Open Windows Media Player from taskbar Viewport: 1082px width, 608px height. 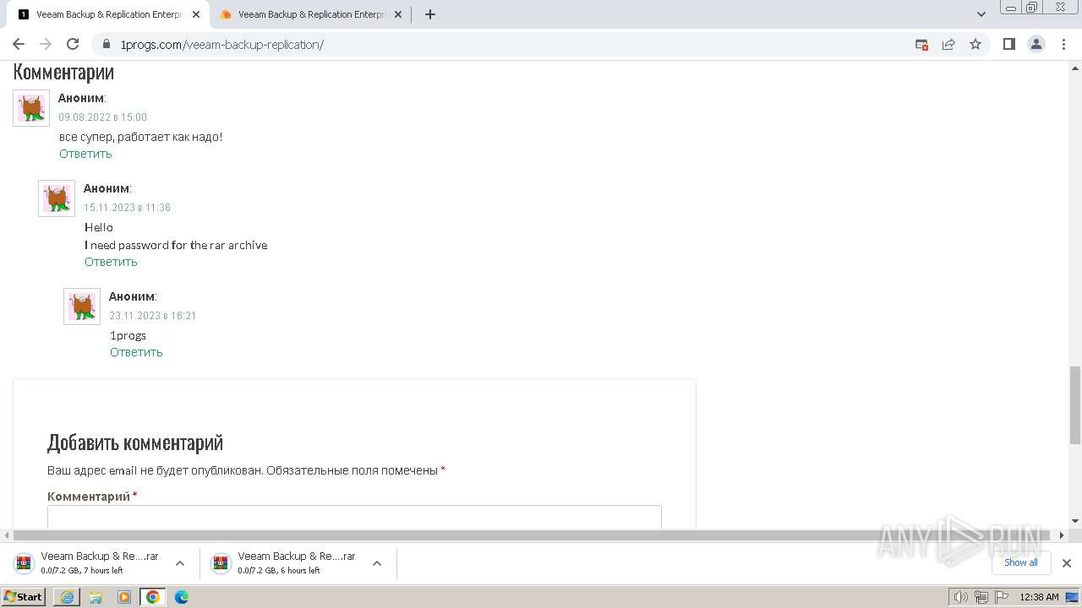tap(124, 597)
